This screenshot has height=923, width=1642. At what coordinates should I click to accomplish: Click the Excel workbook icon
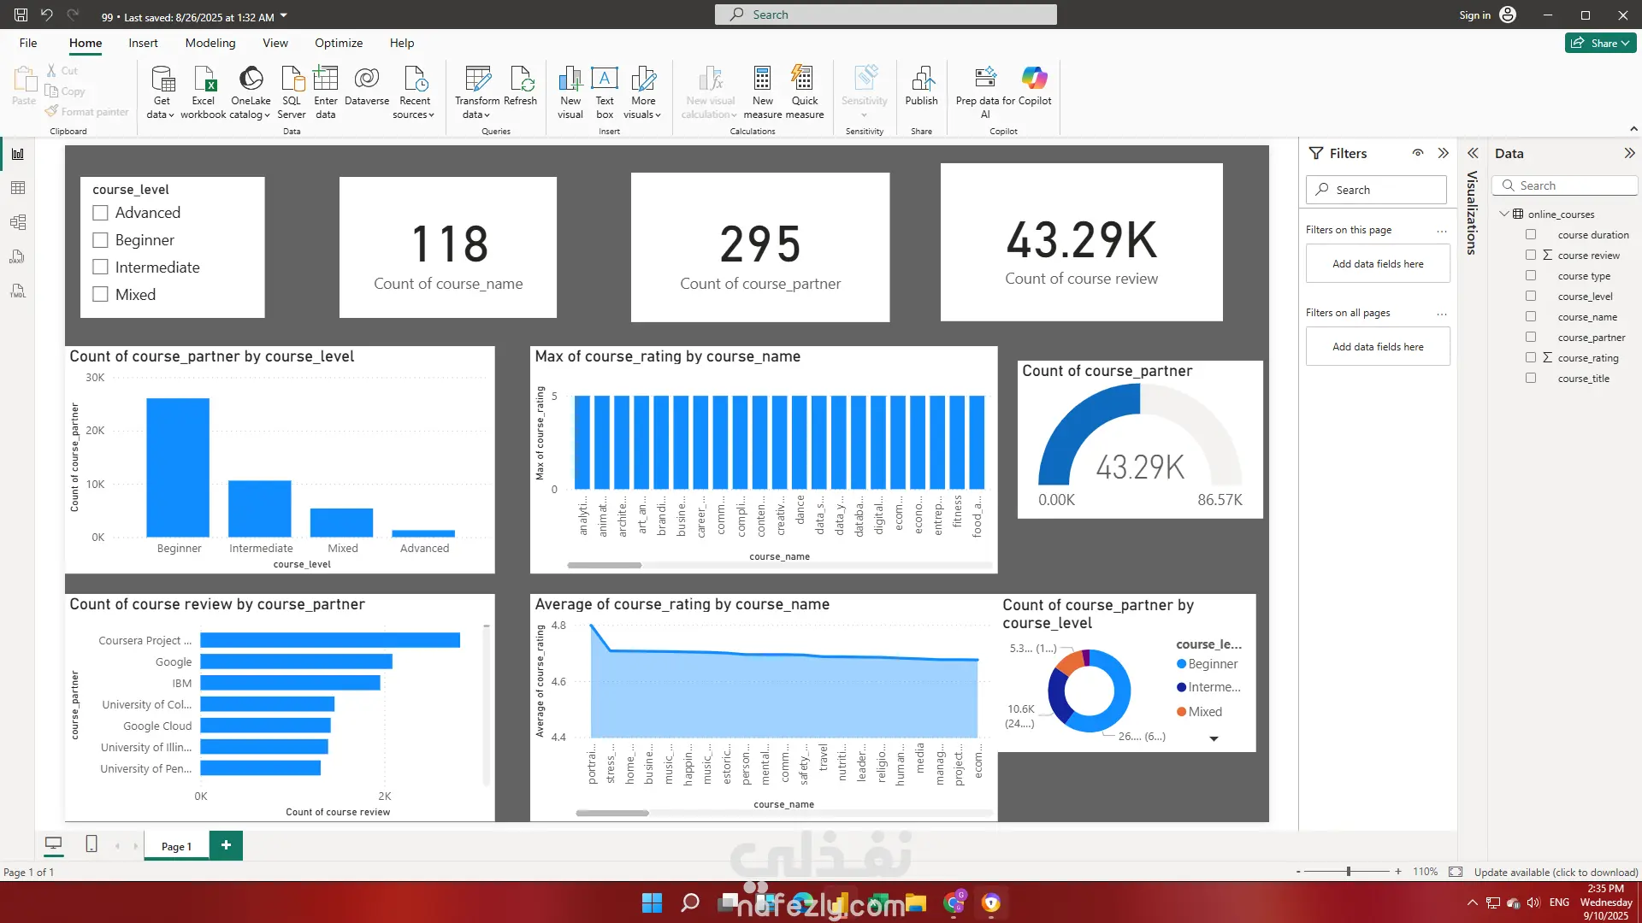(204, 79)
